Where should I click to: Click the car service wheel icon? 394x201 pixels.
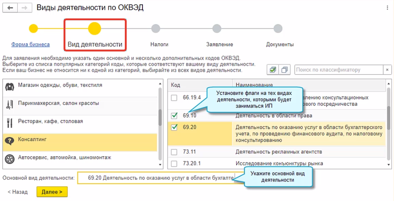pyautogui.click(x=9, y=159)
